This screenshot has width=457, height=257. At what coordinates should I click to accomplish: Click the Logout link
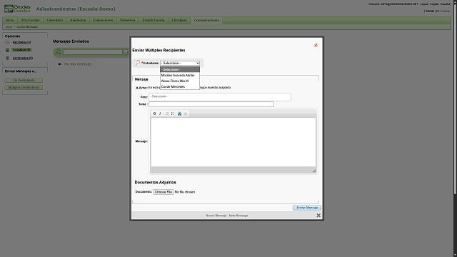coord(424,4)
